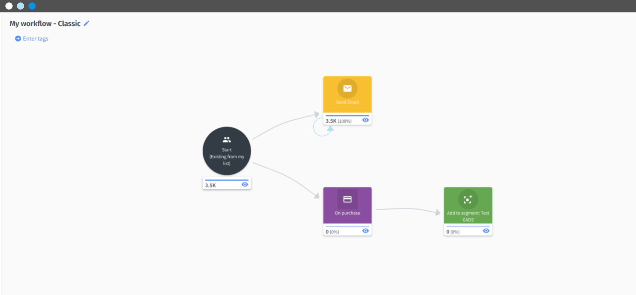636x295 pixels.
Task: Toggle eye icon on On purchase stats
Action: [366, 231]
